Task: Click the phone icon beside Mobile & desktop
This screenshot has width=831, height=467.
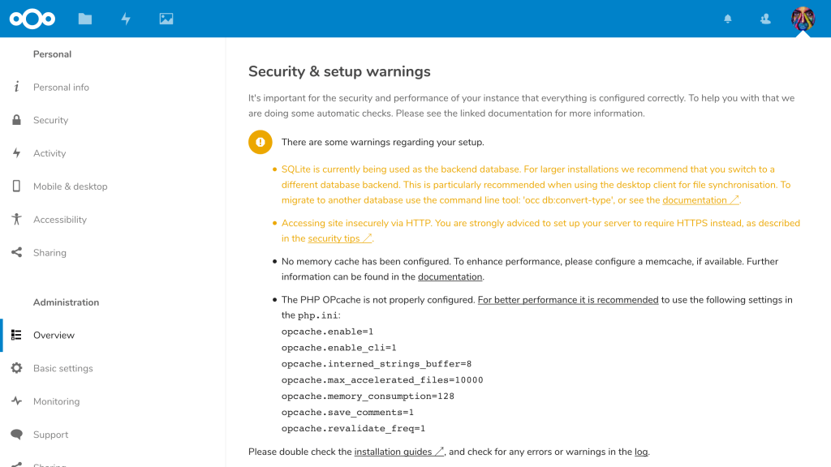Action: [x=16, y=186]
